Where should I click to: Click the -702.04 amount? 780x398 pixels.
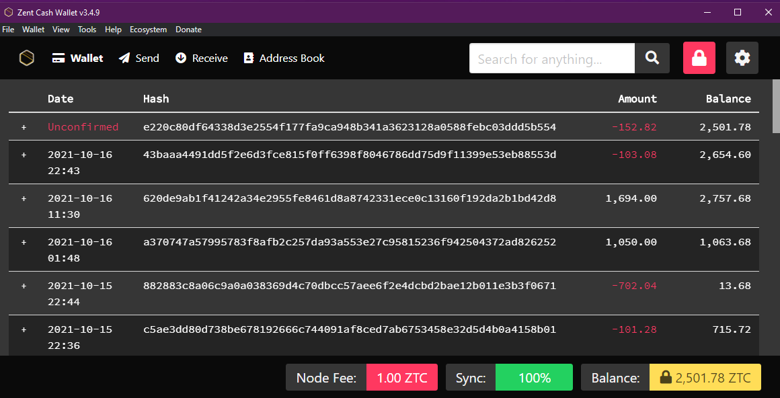click(634, 286)
